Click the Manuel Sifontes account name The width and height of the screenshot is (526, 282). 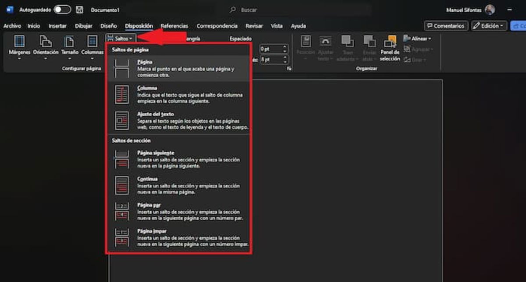point(463,10)
